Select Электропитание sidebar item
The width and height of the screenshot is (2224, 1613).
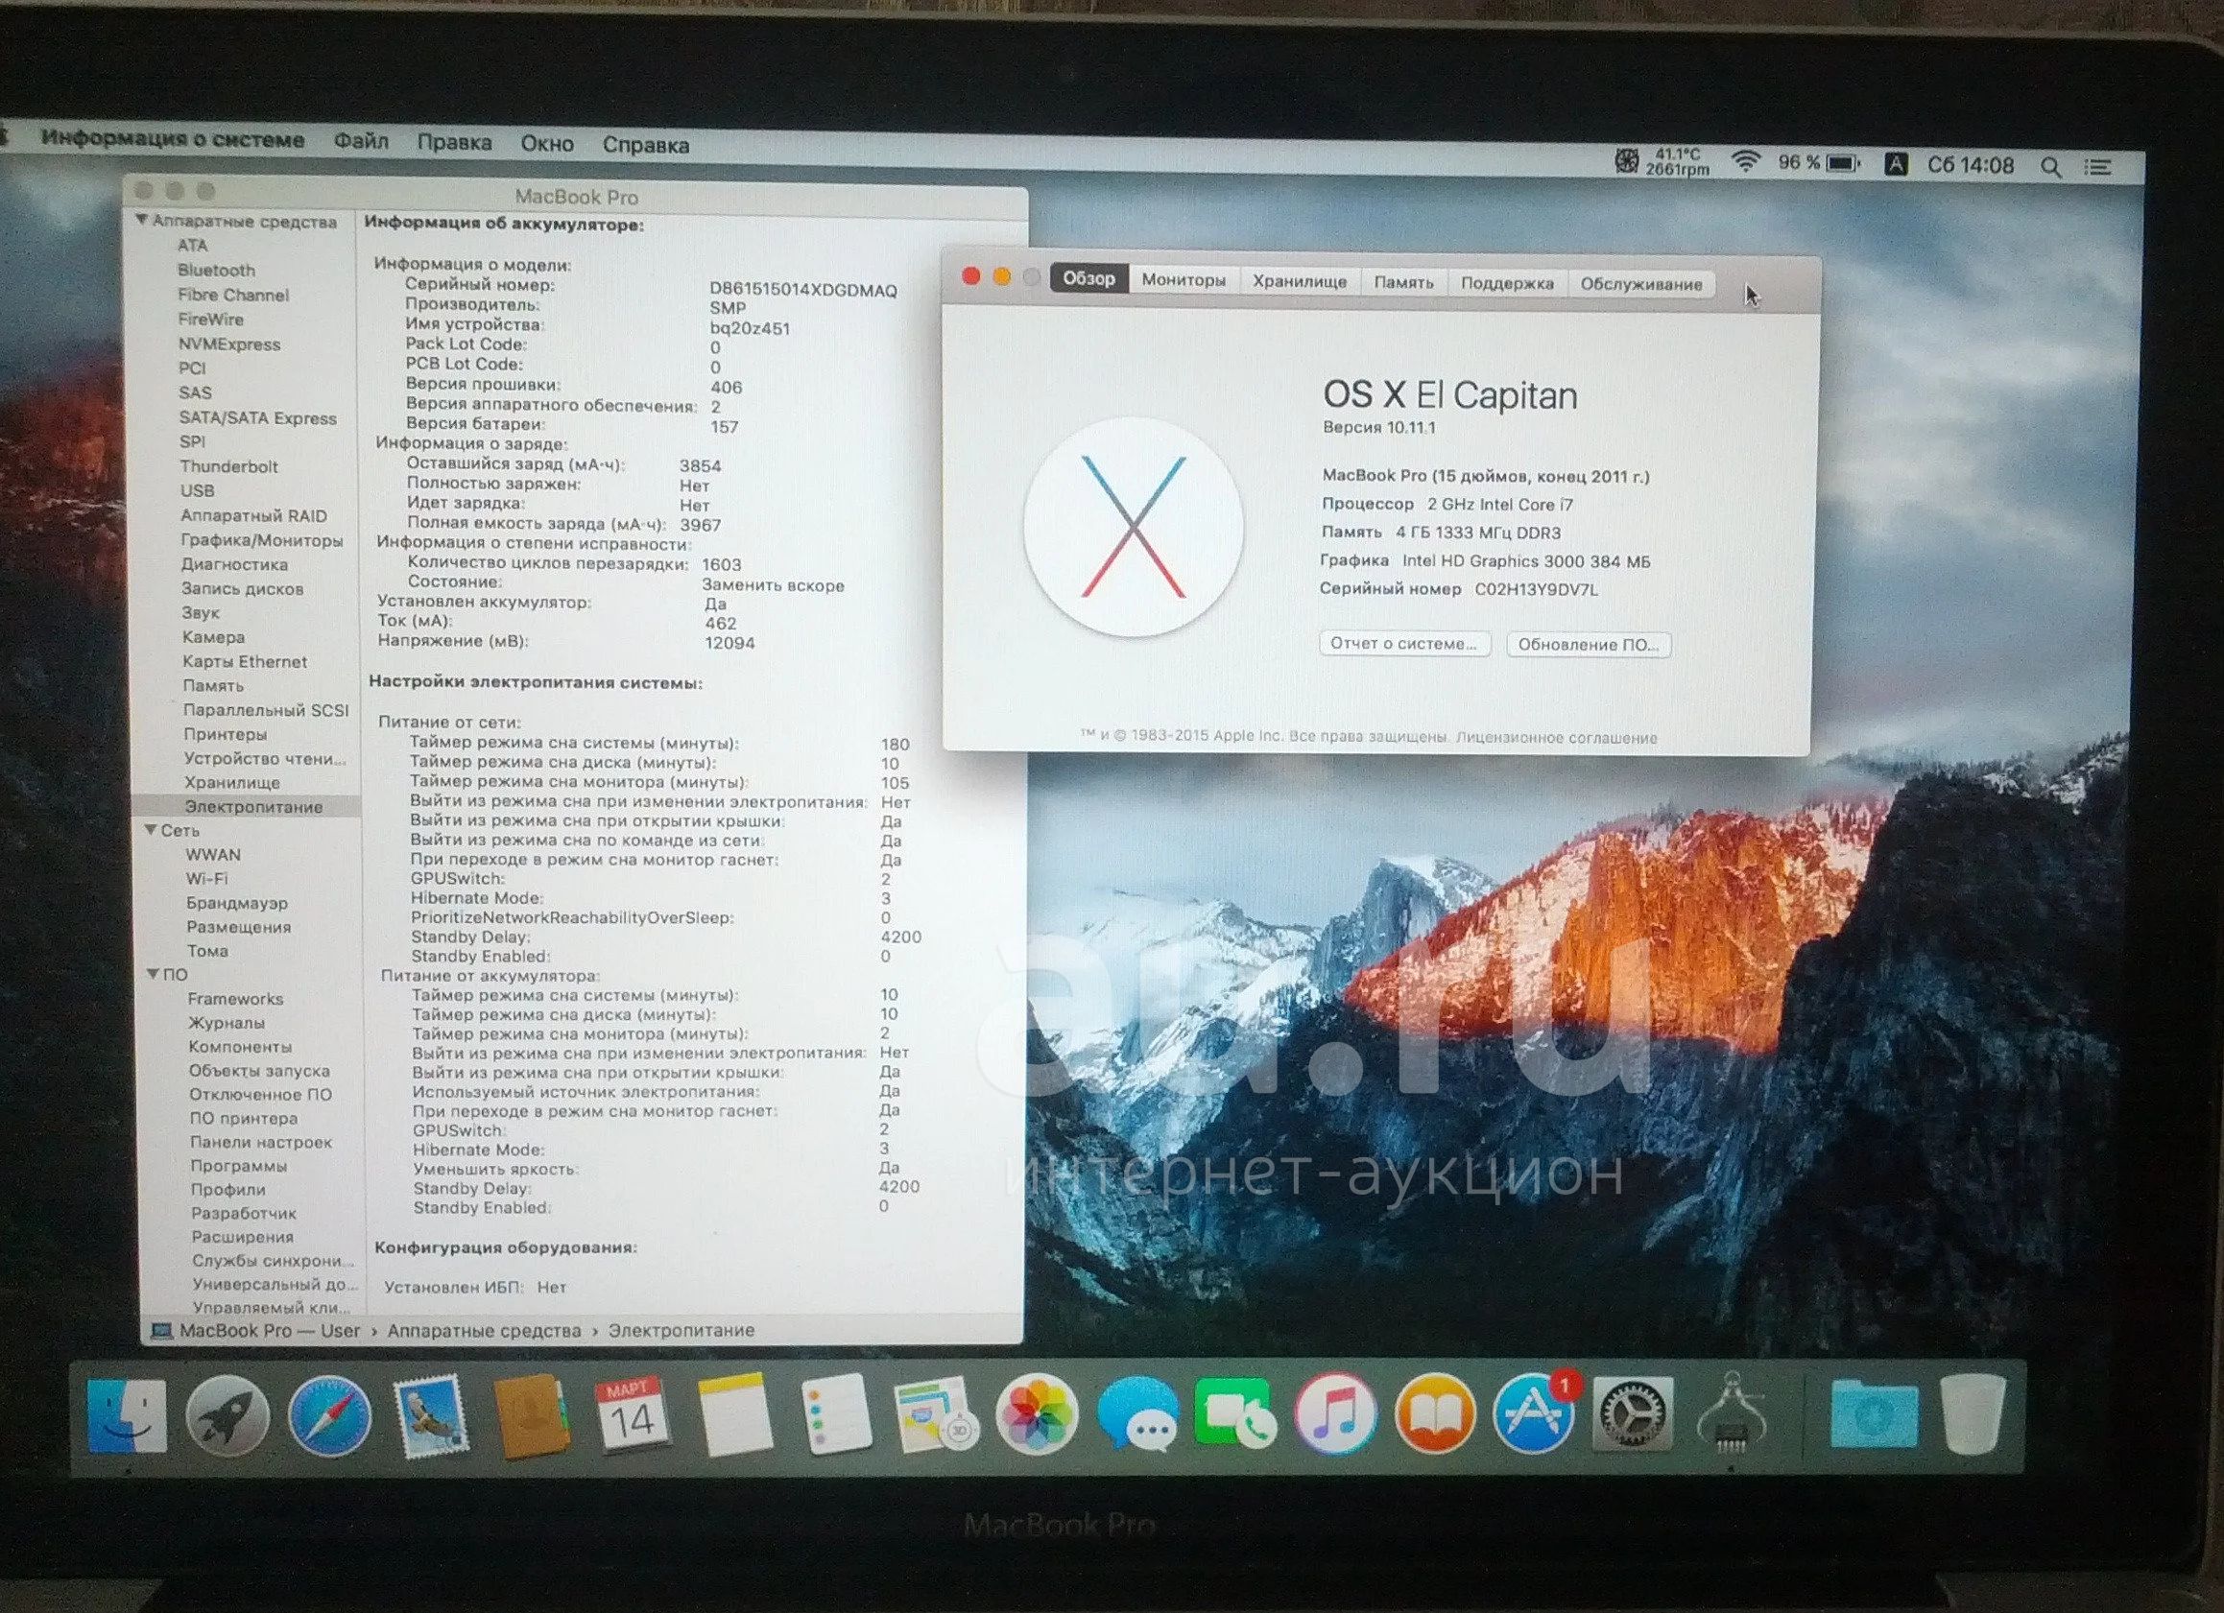point(246,806)
